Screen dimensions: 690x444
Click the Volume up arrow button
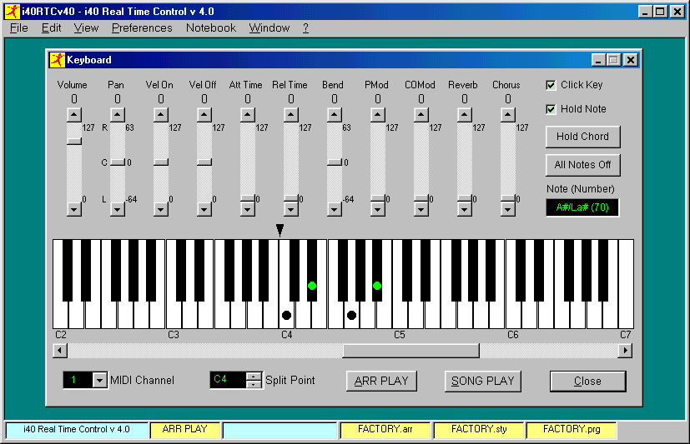pyautogui.click(x=74, y=115)
